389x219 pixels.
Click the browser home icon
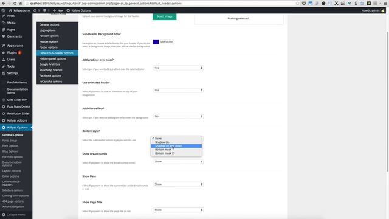21,4
